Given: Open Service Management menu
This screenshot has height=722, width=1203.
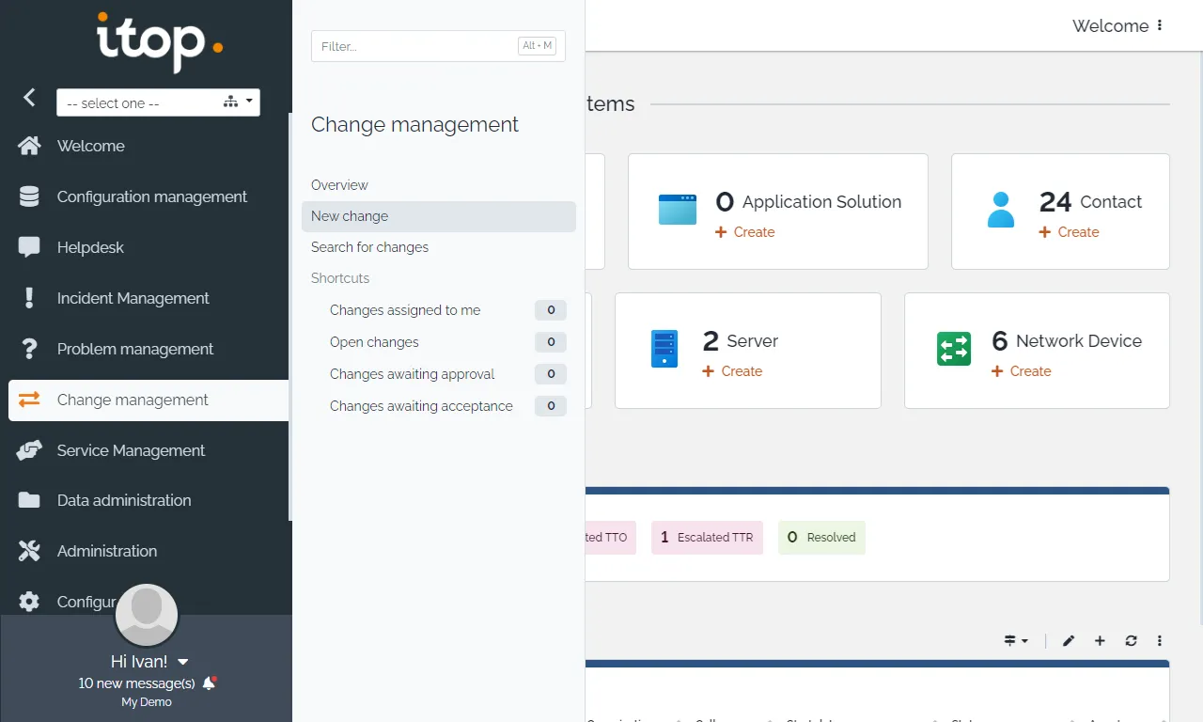Looking at the screenshot, I should pos(131,450).
